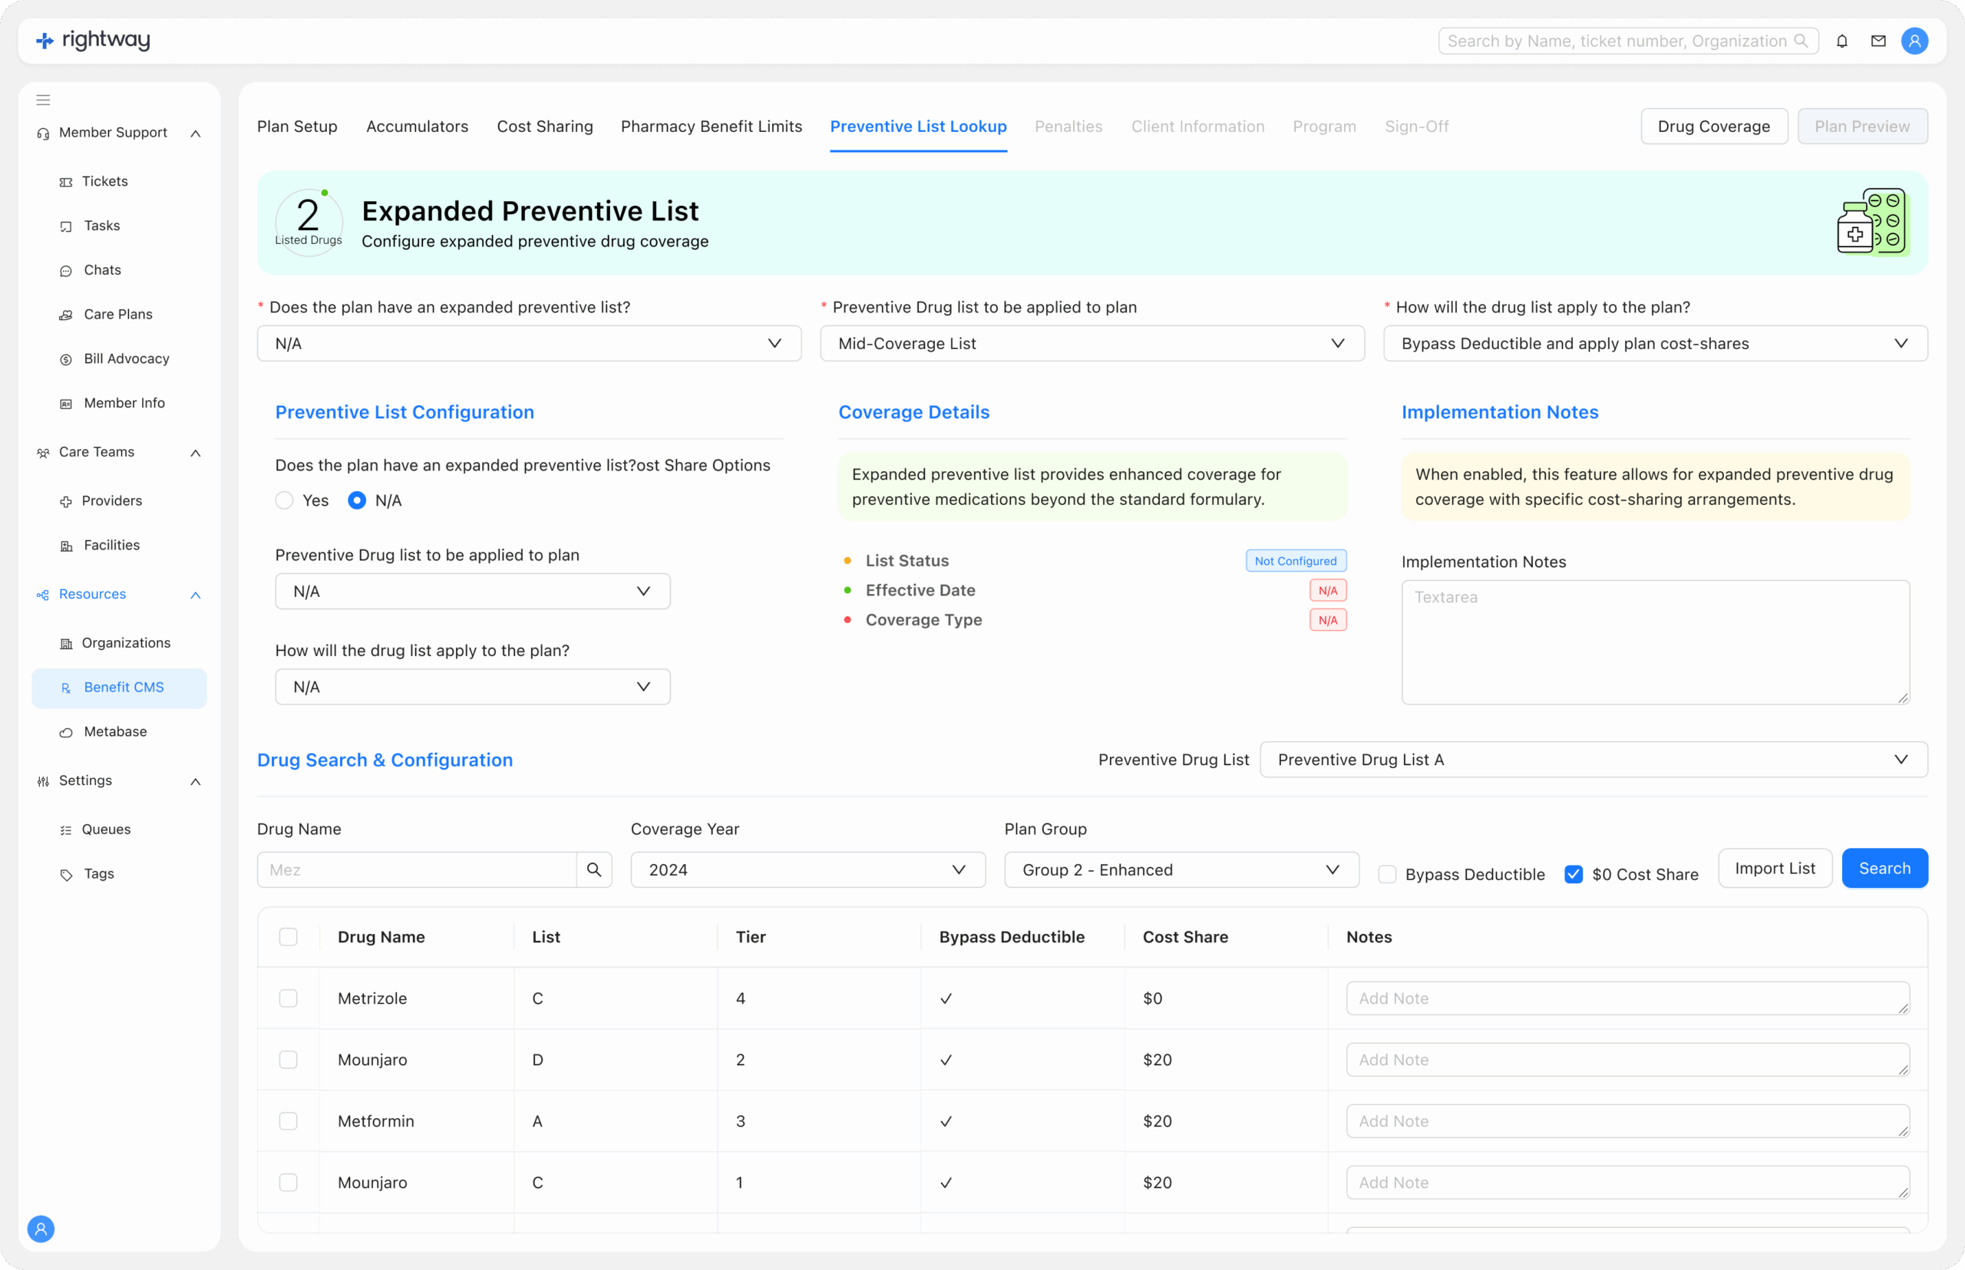The height and width of the screenshot is (1270, 1965).
Task: Click the rightway logo
Action: click(93, 40)
